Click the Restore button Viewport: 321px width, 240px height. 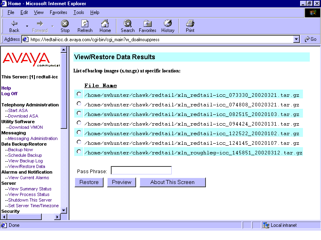tap(89, 182)
